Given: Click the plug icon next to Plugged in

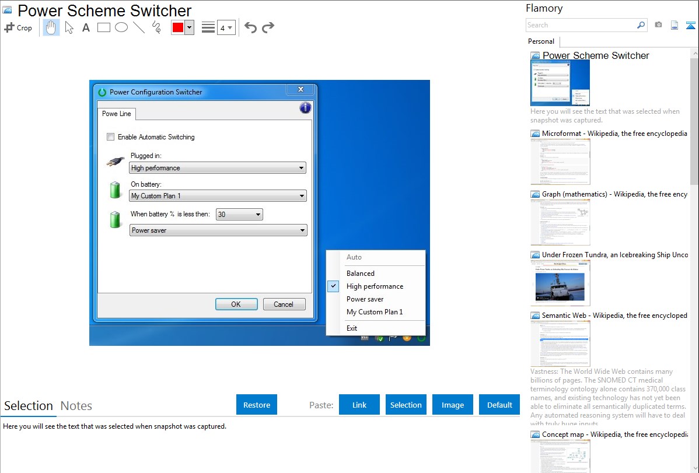Looking at the screenshot, I should tap(115, 162).
